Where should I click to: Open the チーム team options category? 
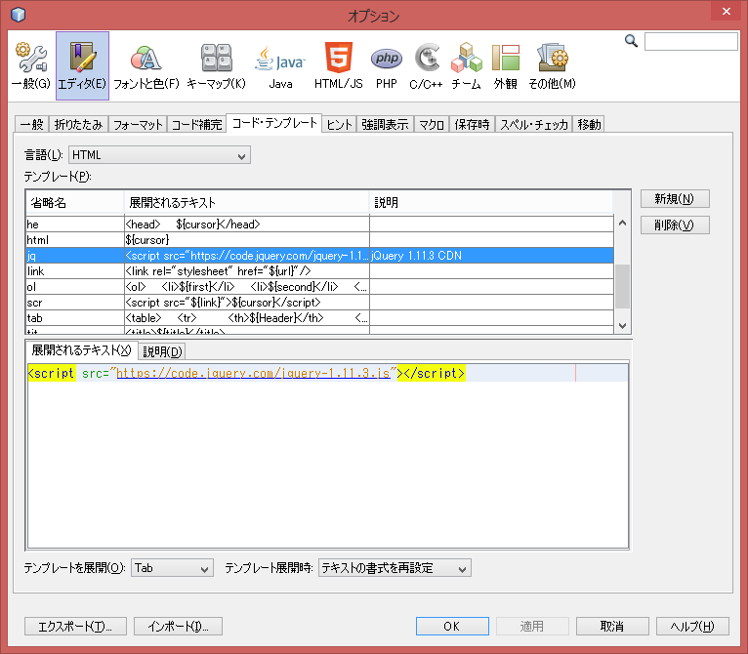click(x=466, y=66)
